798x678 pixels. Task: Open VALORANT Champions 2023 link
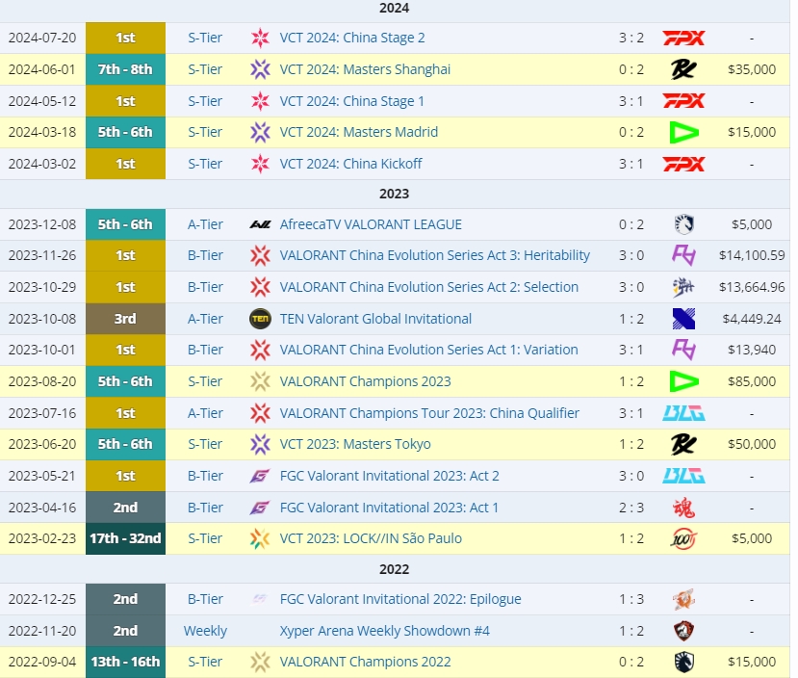click(x=366, y=381)
